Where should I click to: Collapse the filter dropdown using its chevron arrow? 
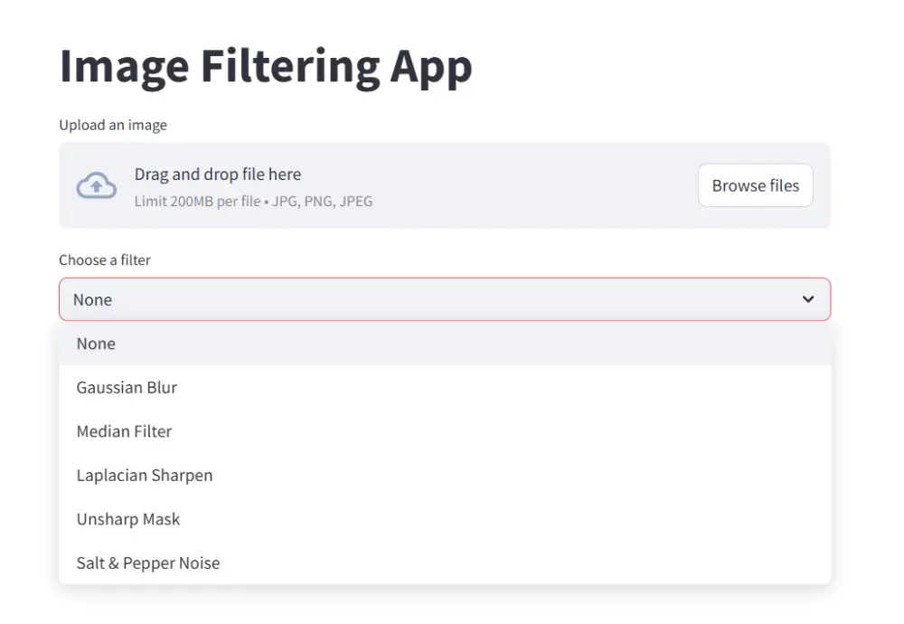808,299
